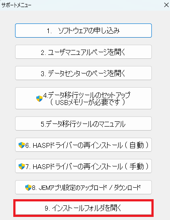Select 9. インストールフォルダを開く

coord(83,208)
